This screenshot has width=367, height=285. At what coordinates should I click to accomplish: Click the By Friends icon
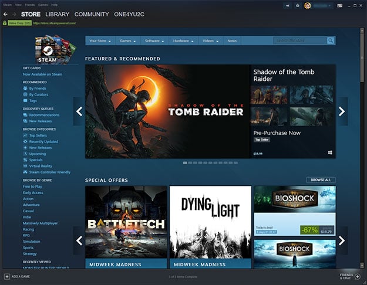coord(25,89)
